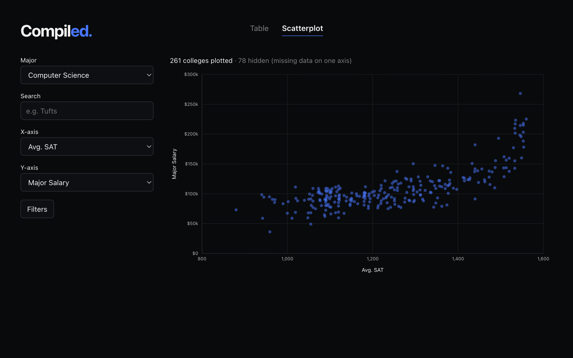Click the 1,600 x-axis tick label

click(543, 259)
